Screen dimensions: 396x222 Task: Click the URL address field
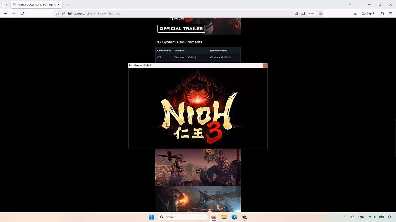coord(173,13)
